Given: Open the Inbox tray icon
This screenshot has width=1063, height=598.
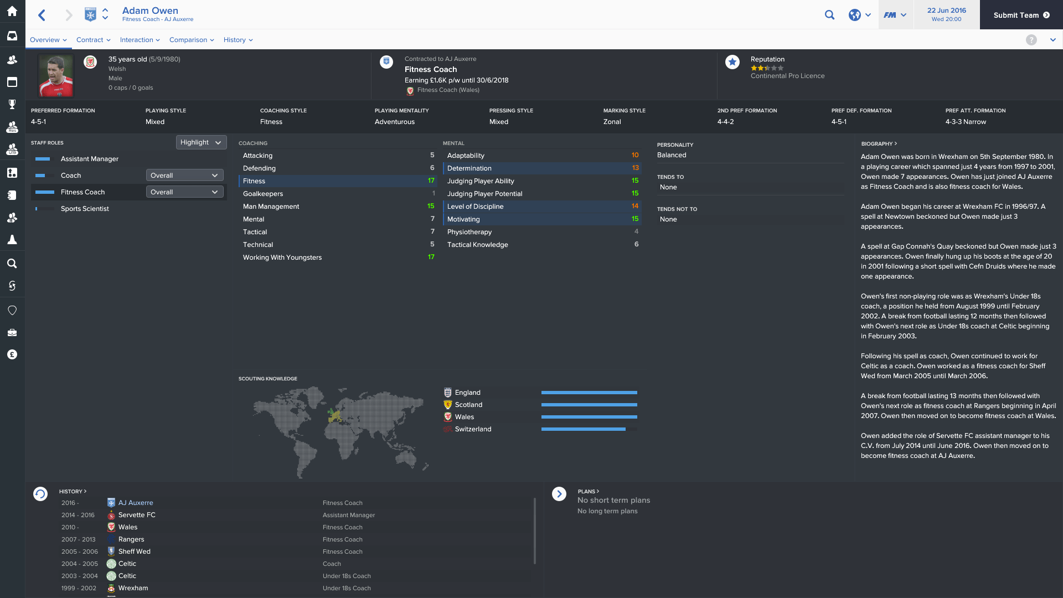Looking at the screenshot, I should coord(12,36).
